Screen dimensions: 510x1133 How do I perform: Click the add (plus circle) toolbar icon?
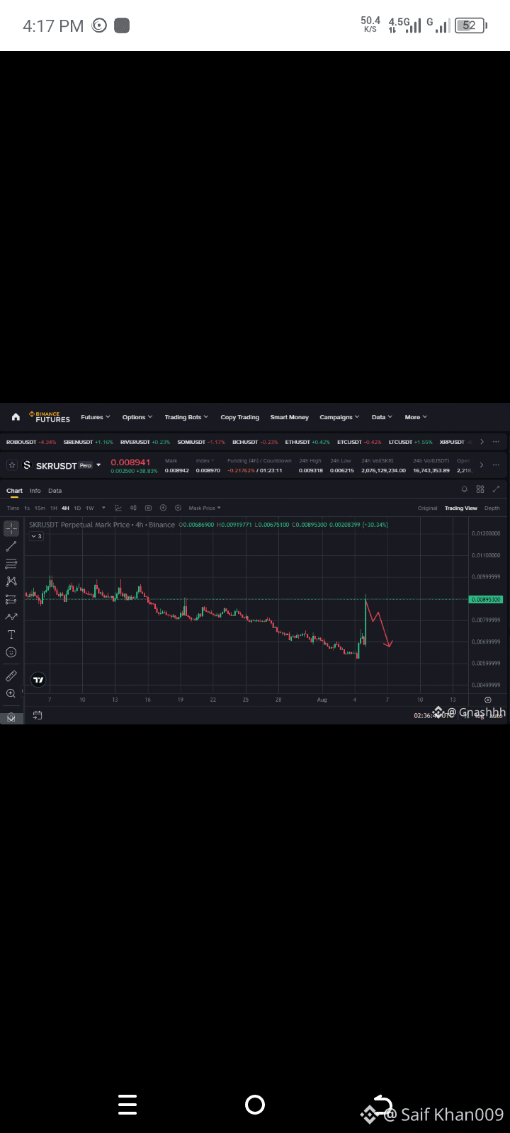click(163, 508)
